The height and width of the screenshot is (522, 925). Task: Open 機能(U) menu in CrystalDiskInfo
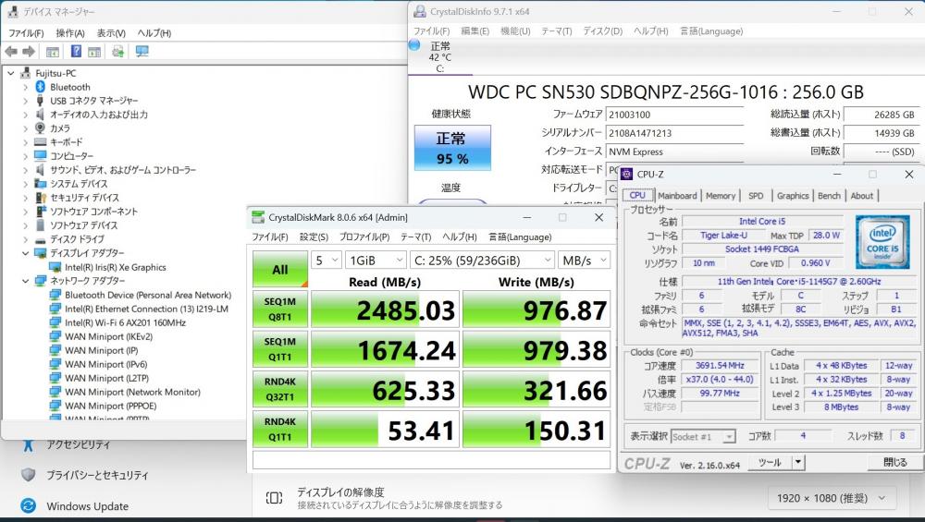(x=515, y=31)
